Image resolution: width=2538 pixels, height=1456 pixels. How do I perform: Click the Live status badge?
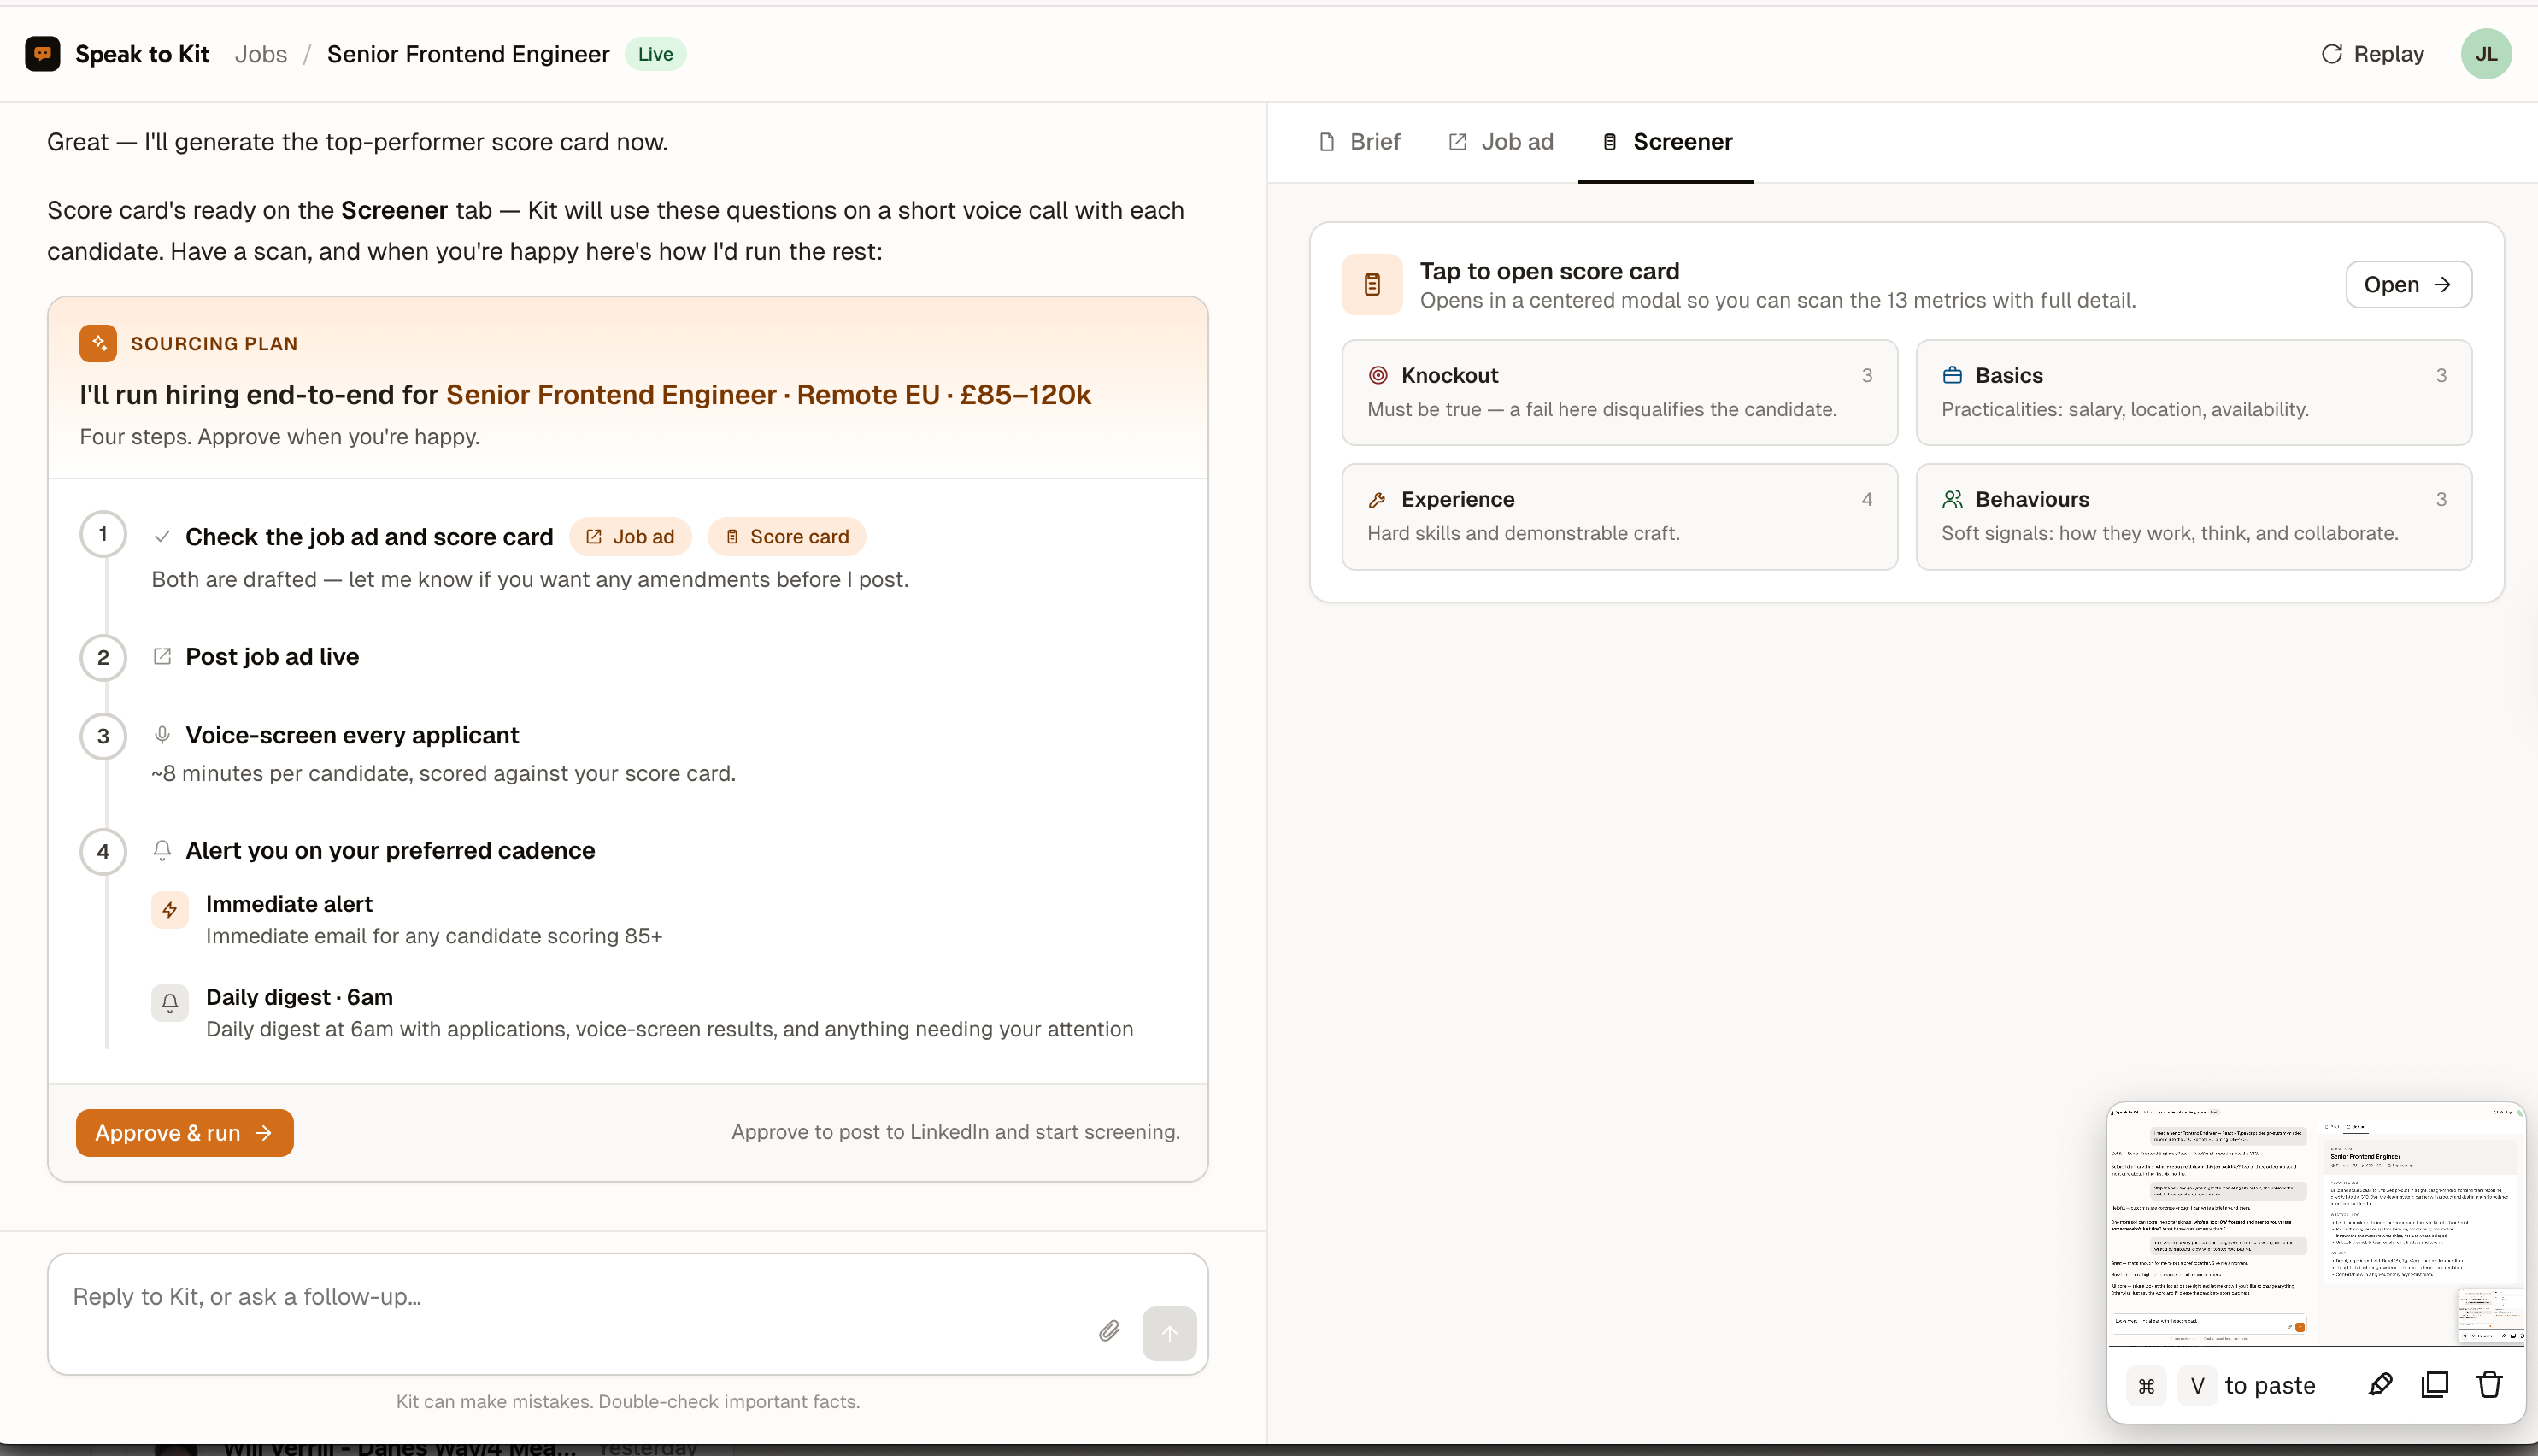click(x=655, y=54)
